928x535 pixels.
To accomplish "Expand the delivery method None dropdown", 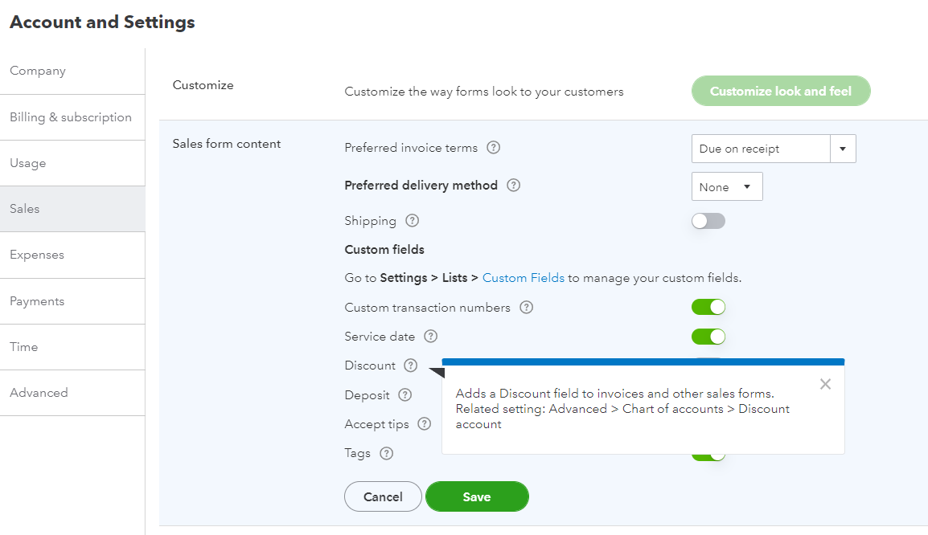I will 727,187.
